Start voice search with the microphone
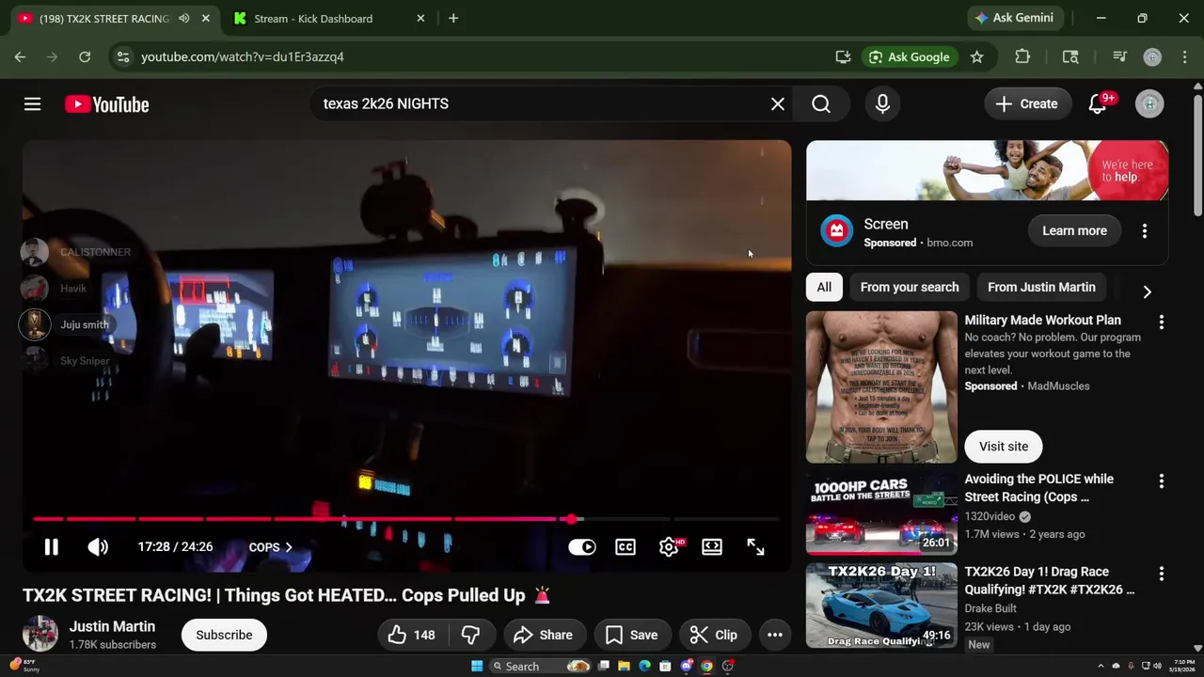This screenshot has width=1204, height=677. pyautogui.click(x=882, y=104)
